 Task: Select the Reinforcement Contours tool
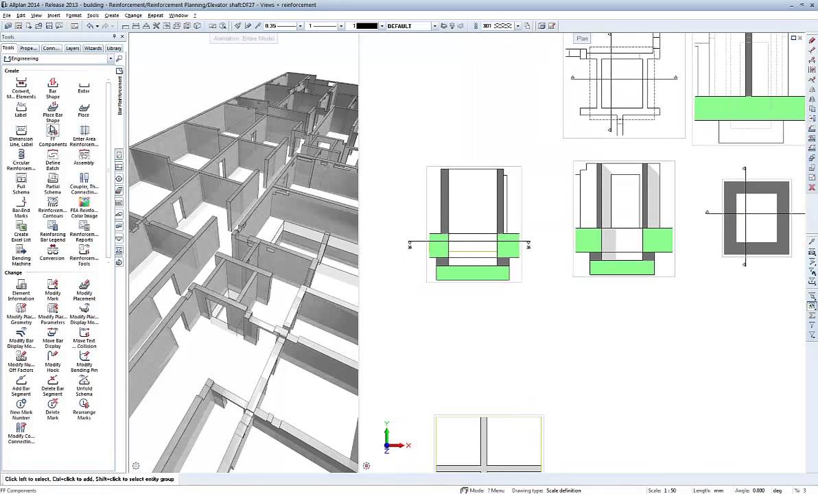53,208
